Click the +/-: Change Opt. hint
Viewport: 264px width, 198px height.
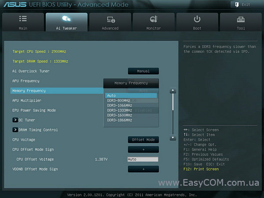[200, 144]
